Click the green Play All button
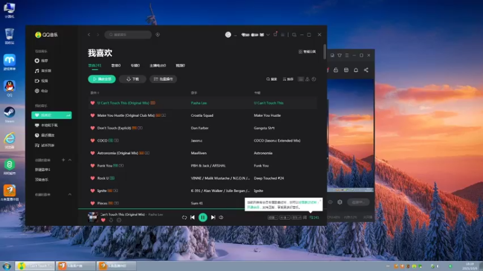 pos(102,79)
